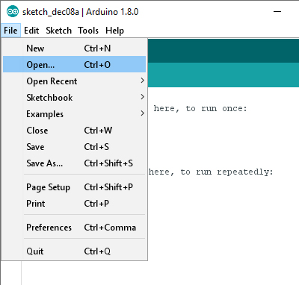The width and height of the screenshot is (299, 285).
Task: Choose Save from the File menu
Action: click(x=74, y=147)
